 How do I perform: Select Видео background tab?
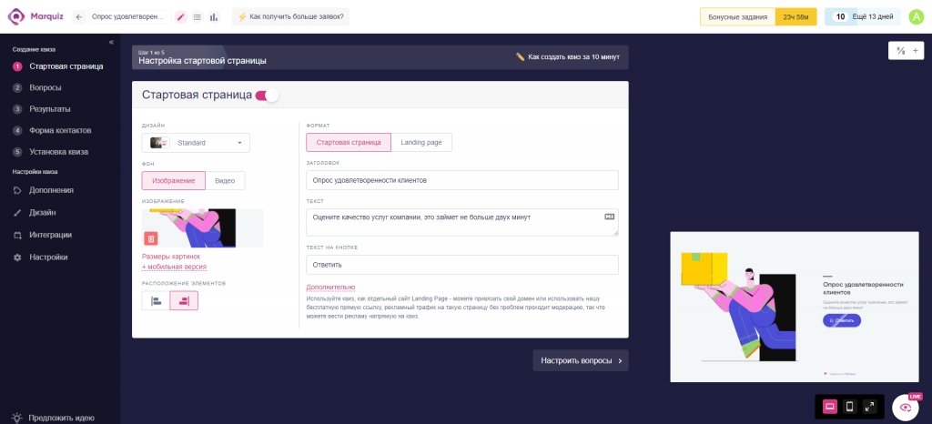225,180
